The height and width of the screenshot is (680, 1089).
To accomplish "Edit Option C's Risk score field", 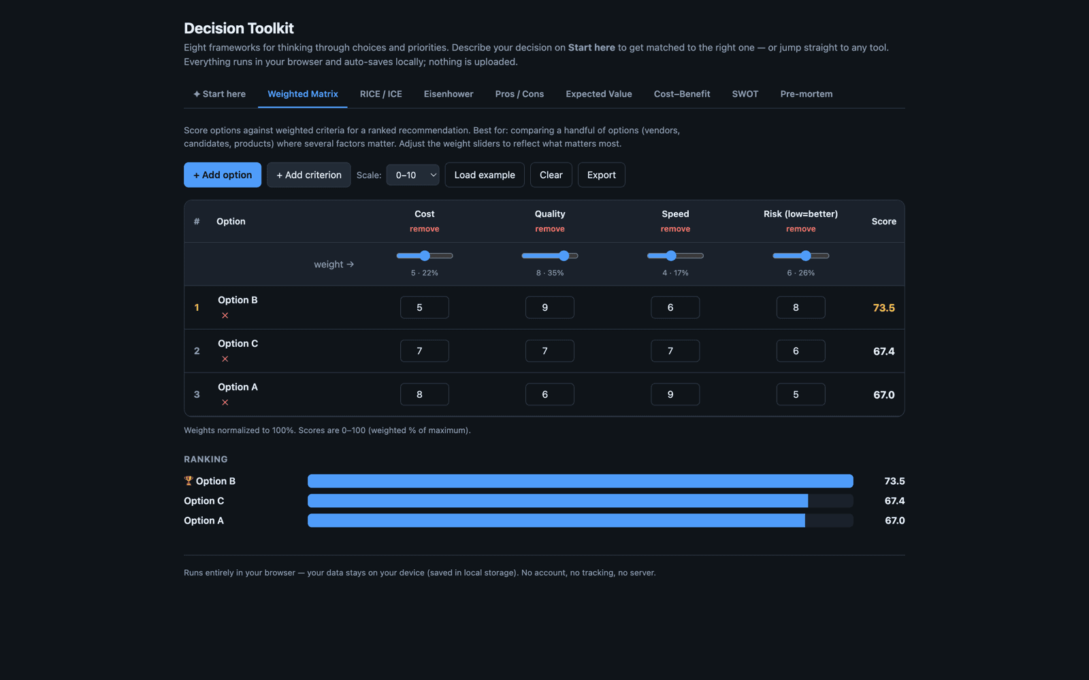I will 801,351.
